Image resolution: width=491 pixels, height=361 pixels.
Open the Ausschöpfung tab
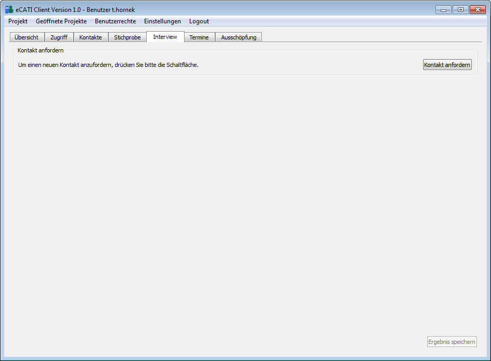pyautogui.click(x=239, y=37)
